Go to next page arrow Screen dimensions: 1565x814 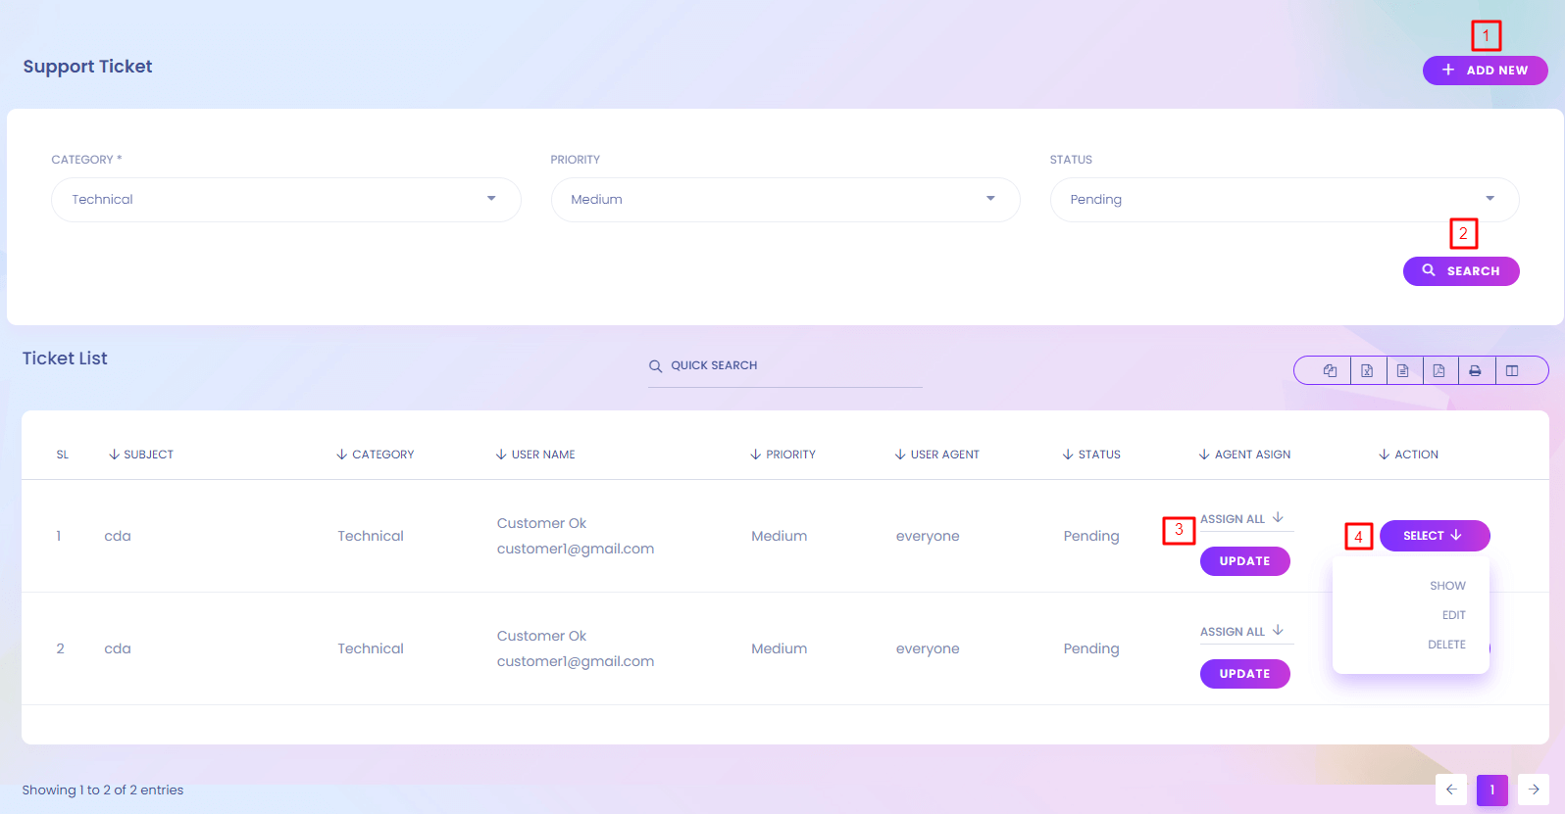pos(1533,790)
